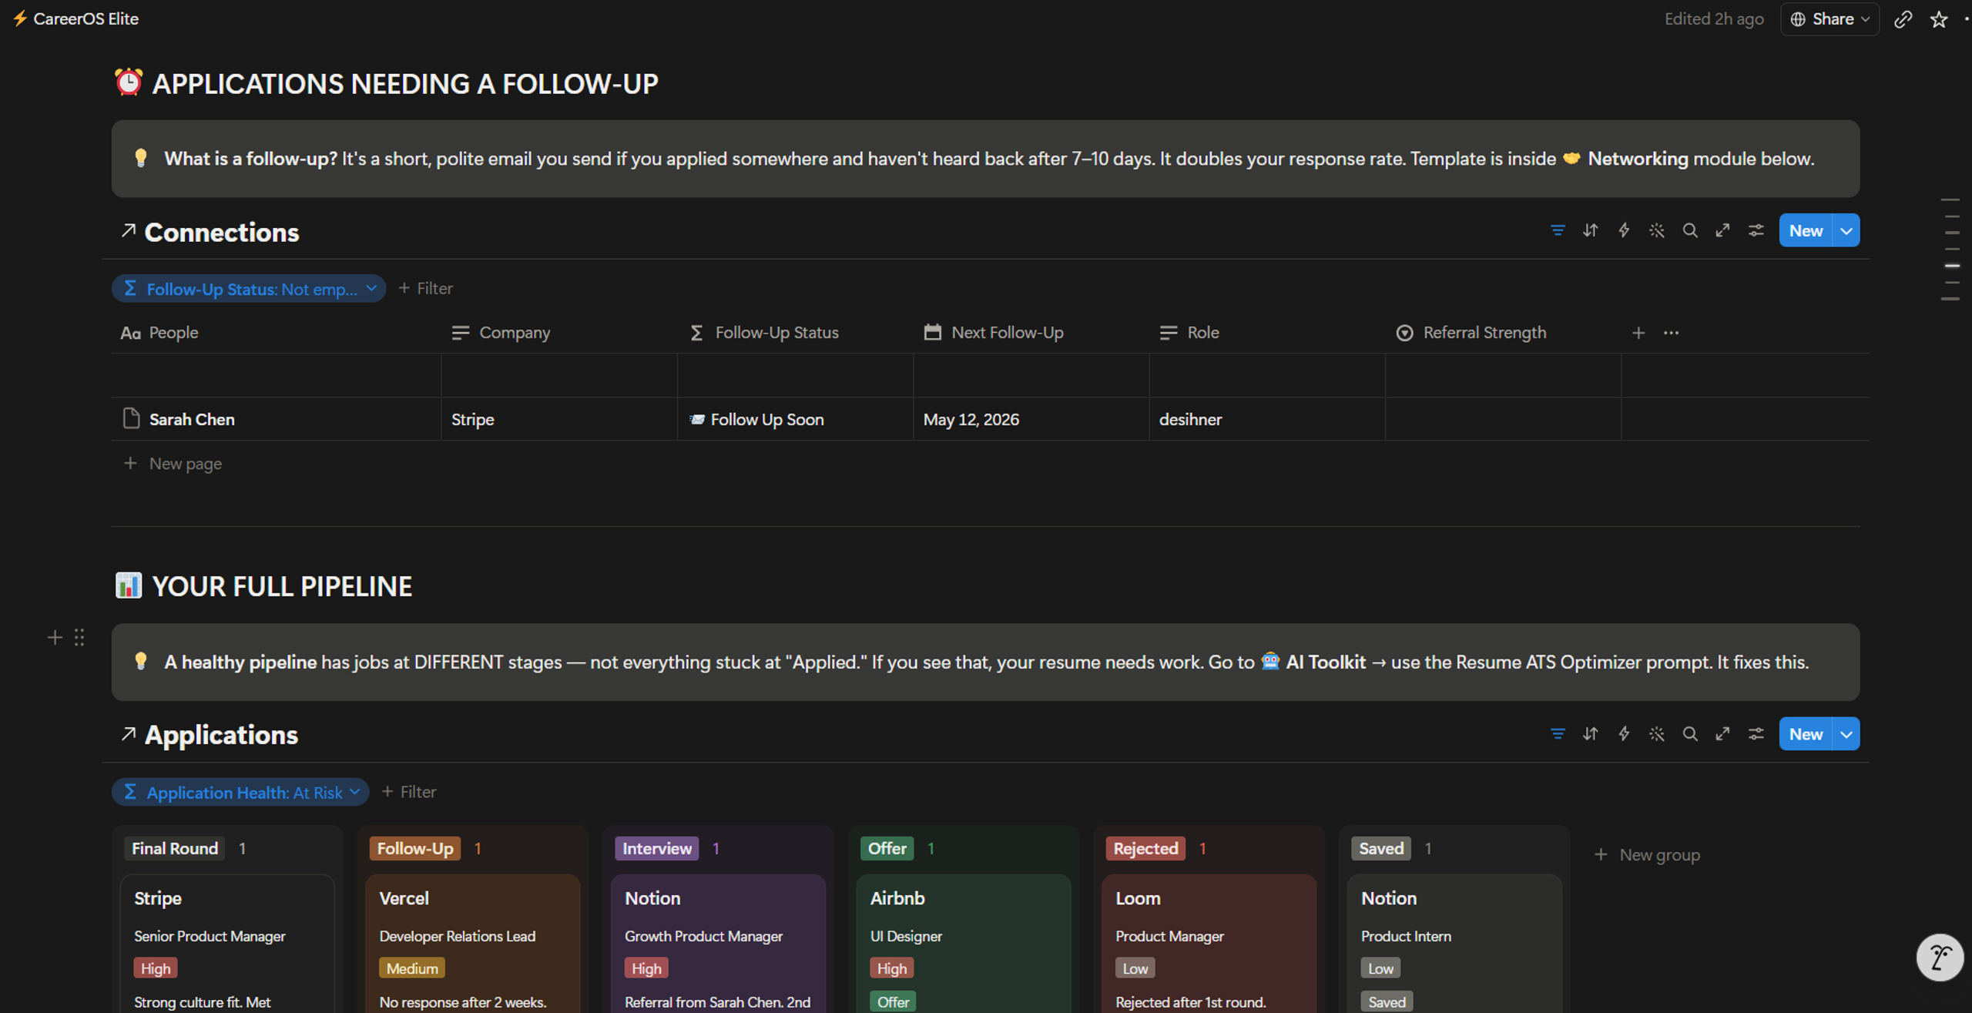Image resolution: width=1972 pixels, height=1013 pixels.
Task: Open filter options in Connections toolbar
Action: (1557, 230)
